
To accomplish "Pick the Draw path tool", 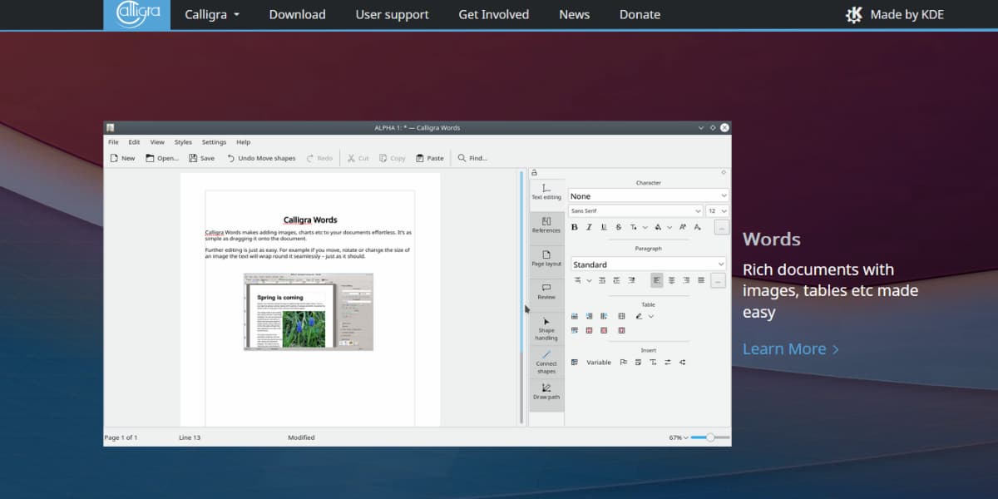I will coord(546,391).
